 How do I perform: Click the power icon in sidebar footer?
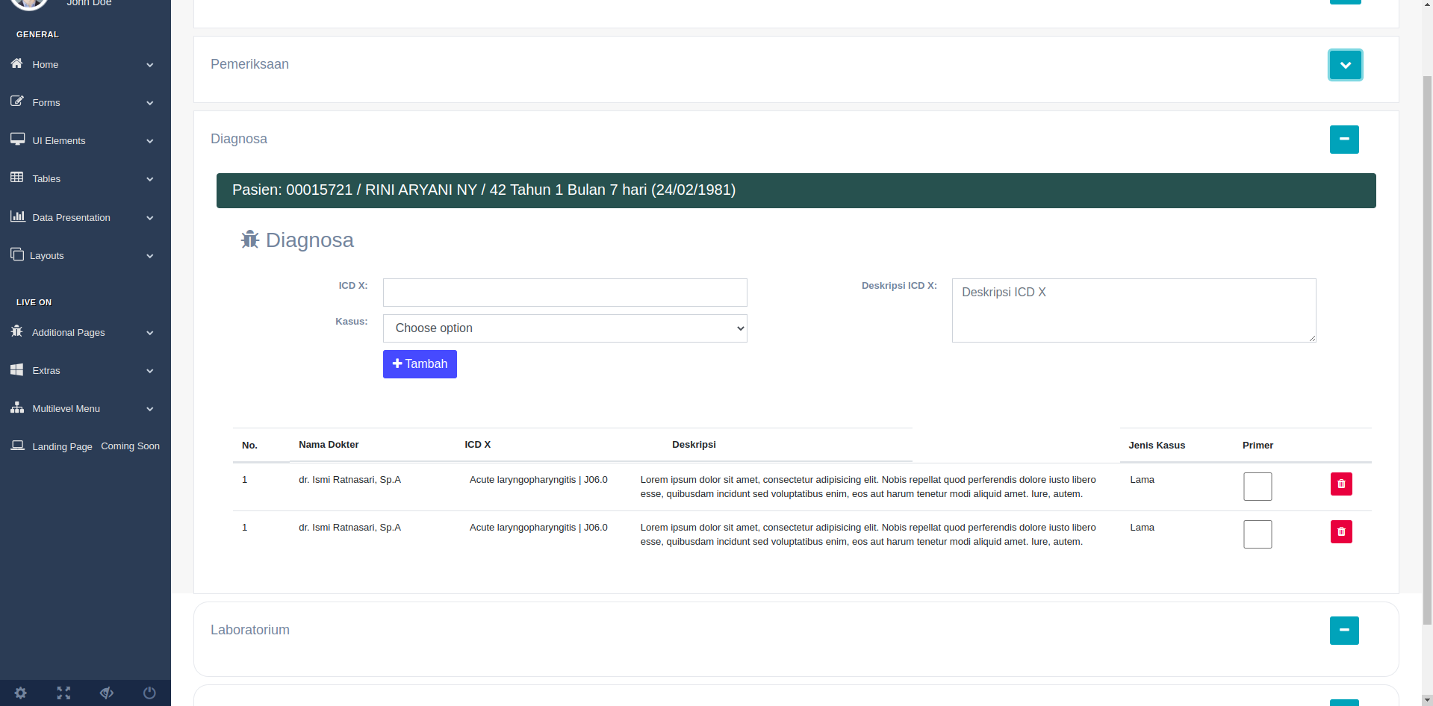(x=149, y=693)
